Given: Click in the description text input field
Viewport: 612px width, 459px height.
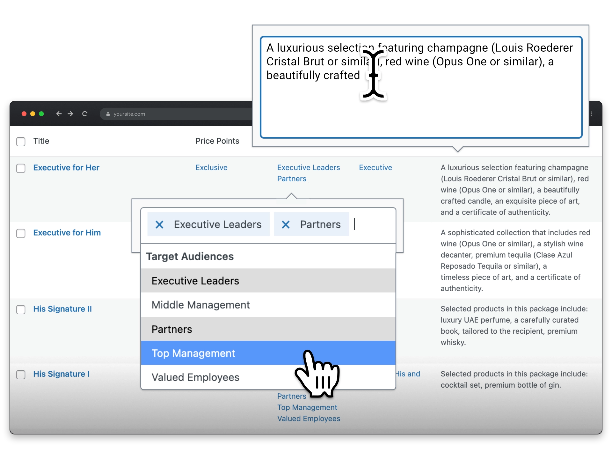Looking at the screenshot, I should pyautogui.click(x=424, y=88).
